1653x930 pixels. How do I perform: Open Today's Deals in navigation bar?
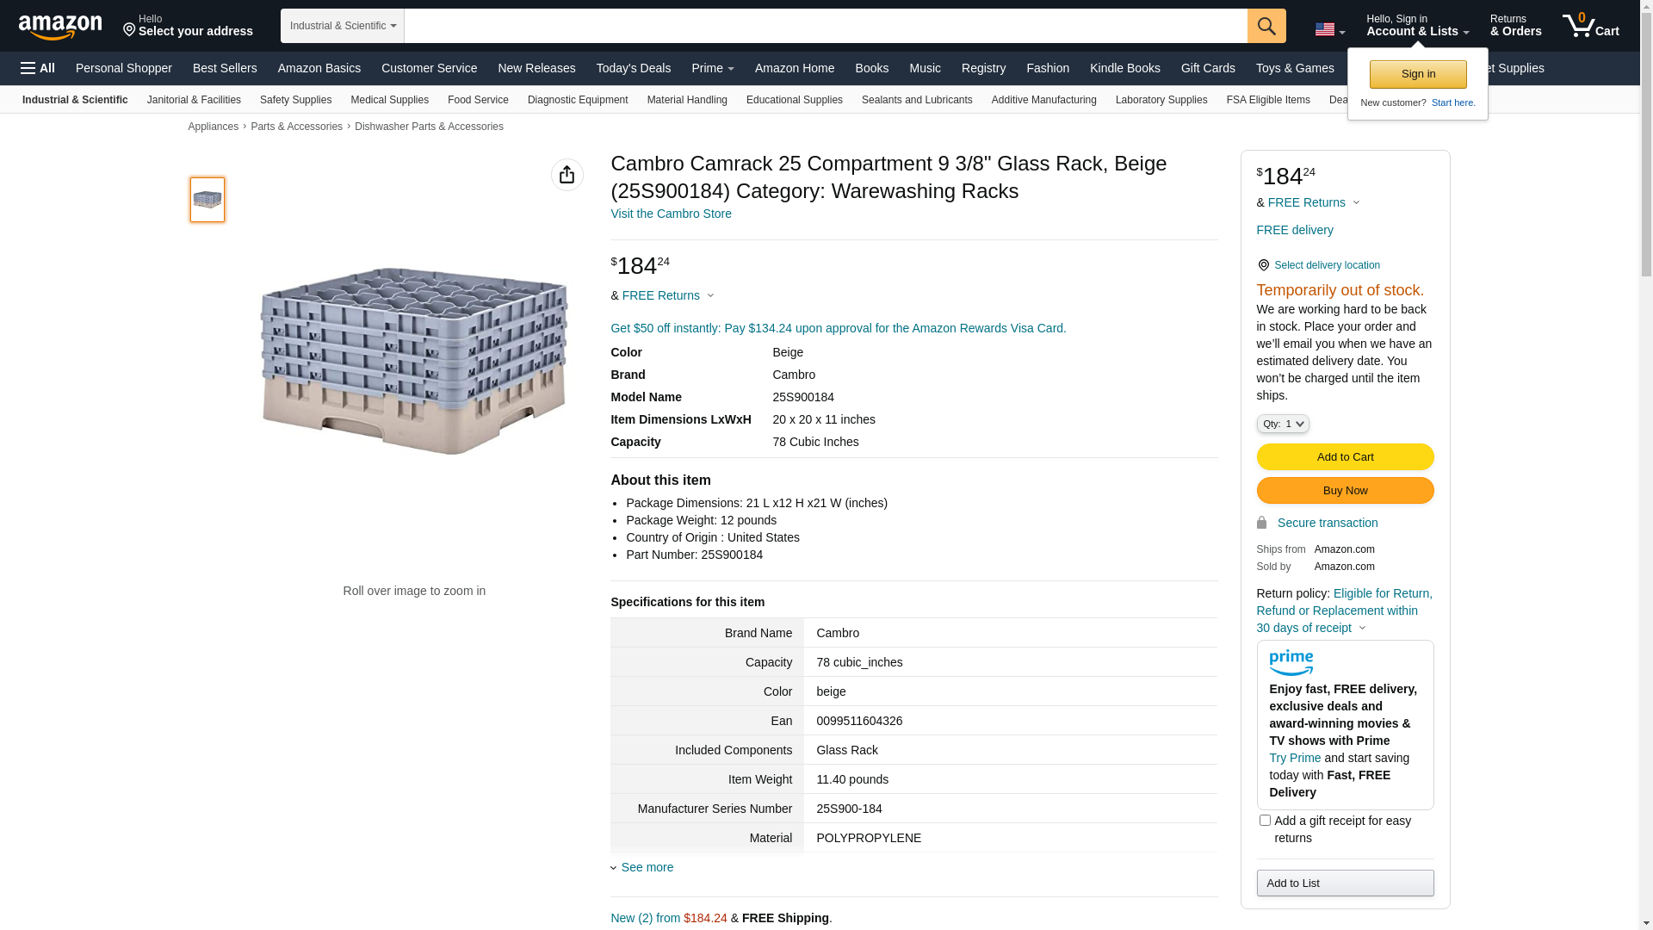[633, 68]
